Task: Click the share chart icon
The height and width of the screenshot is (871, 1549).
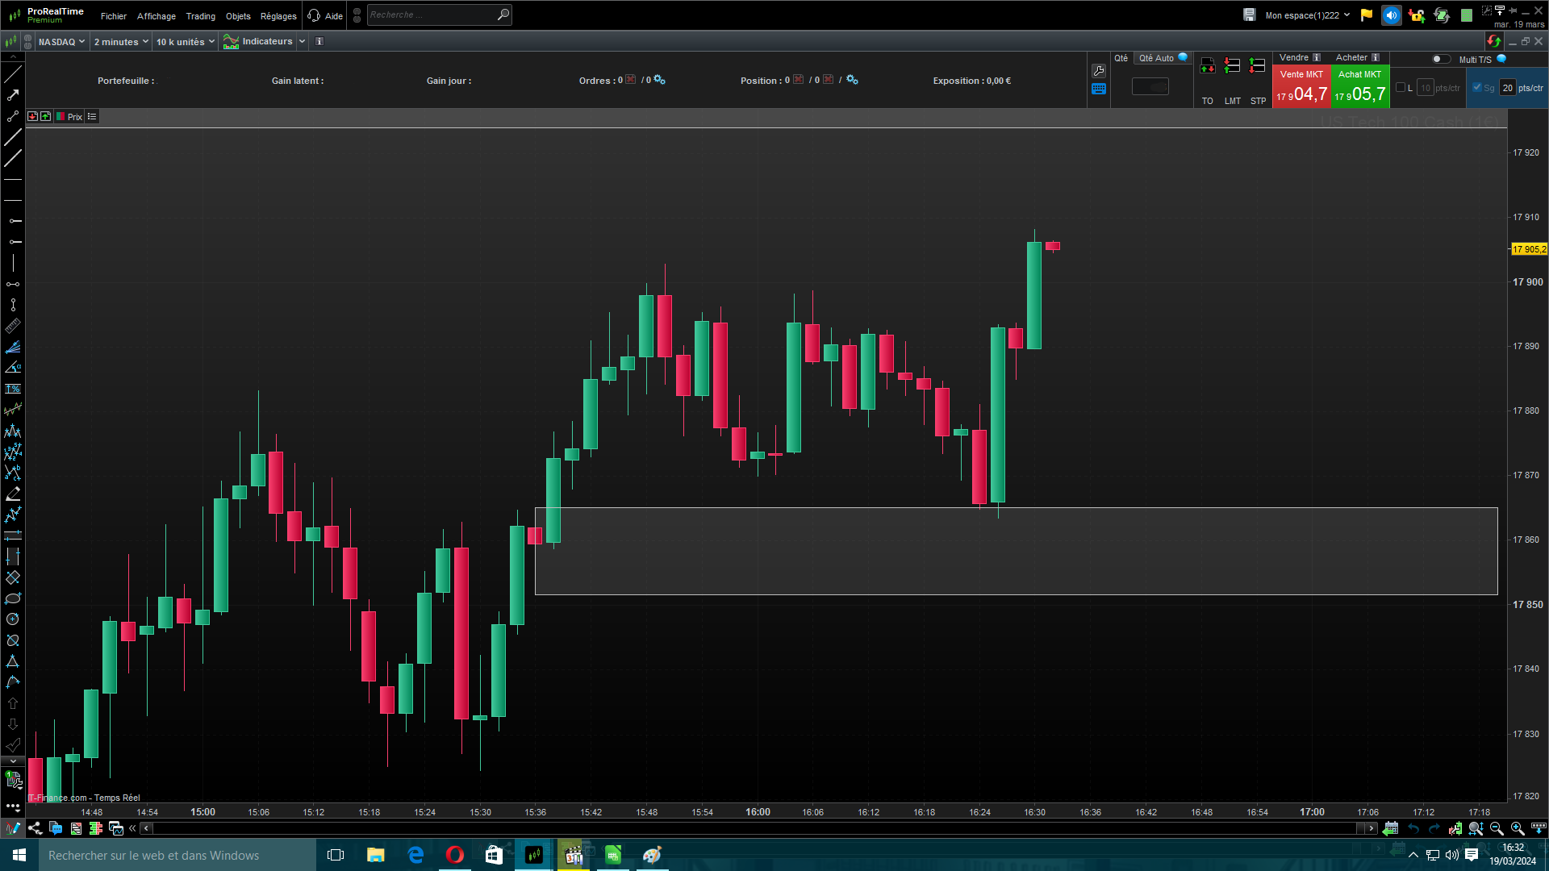Action: click(35, 828)
